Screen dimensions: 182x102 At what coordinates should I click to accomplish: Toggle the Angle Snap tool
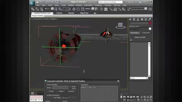click(x=115, y=9)
